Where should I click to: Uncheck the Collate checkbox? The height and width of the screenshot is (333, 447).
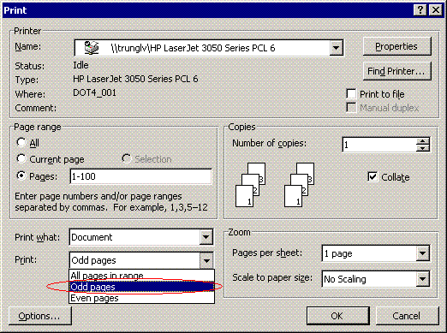[372, 177]
